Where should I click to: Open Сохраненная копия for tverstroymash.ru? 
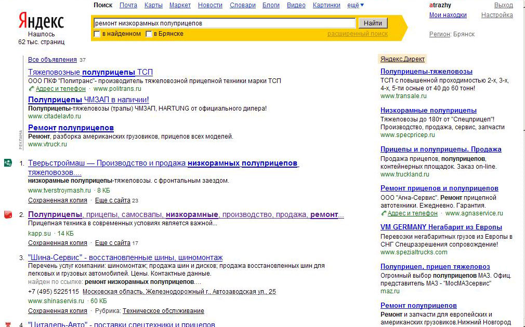tap(58, 200)
